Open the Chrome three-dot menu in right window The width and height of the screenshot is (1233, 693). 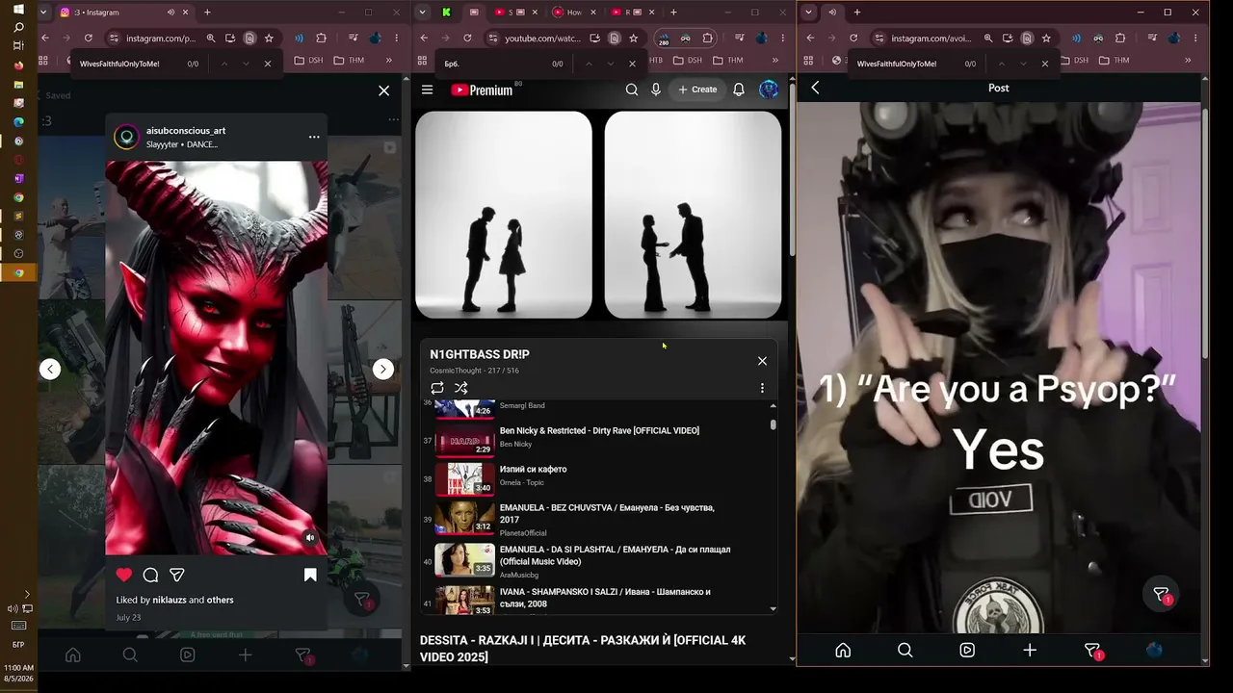tap(1194, 38)
